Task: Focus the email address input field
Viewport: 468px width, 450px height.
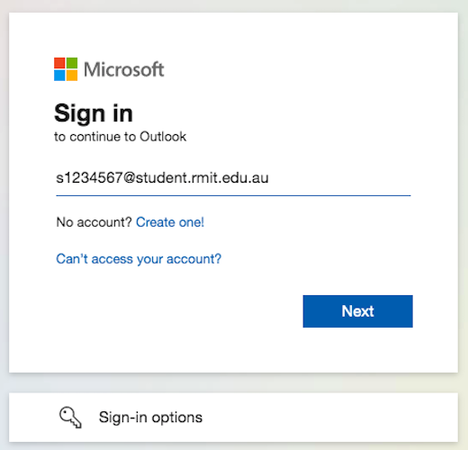Action: tap(233, 179)
